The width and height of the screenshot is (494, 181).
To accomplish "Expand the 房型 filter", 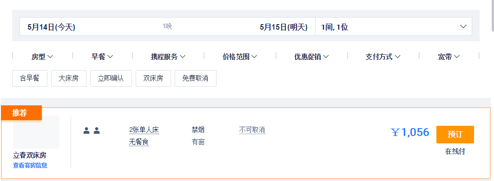I will coord(42,57).
